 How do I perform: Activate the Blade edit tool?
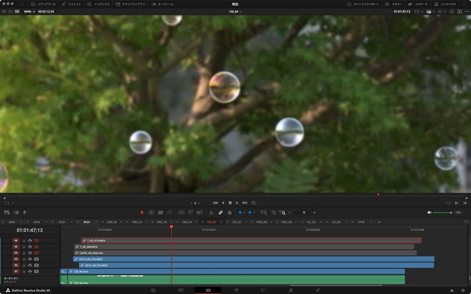click(x=160, y=212)
